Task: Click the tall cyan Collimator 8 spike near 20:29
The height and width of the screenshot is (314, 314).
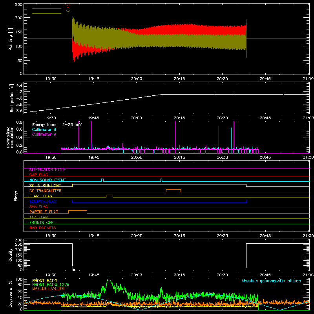Action: [219, 137]
